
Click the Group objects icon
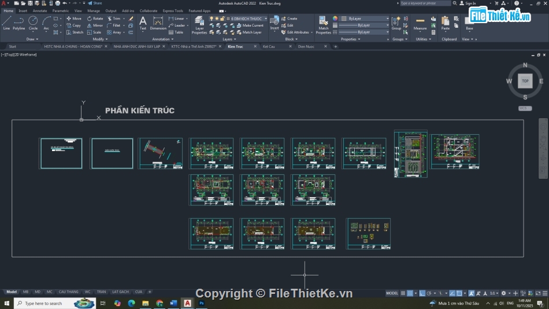pos(396,22)
